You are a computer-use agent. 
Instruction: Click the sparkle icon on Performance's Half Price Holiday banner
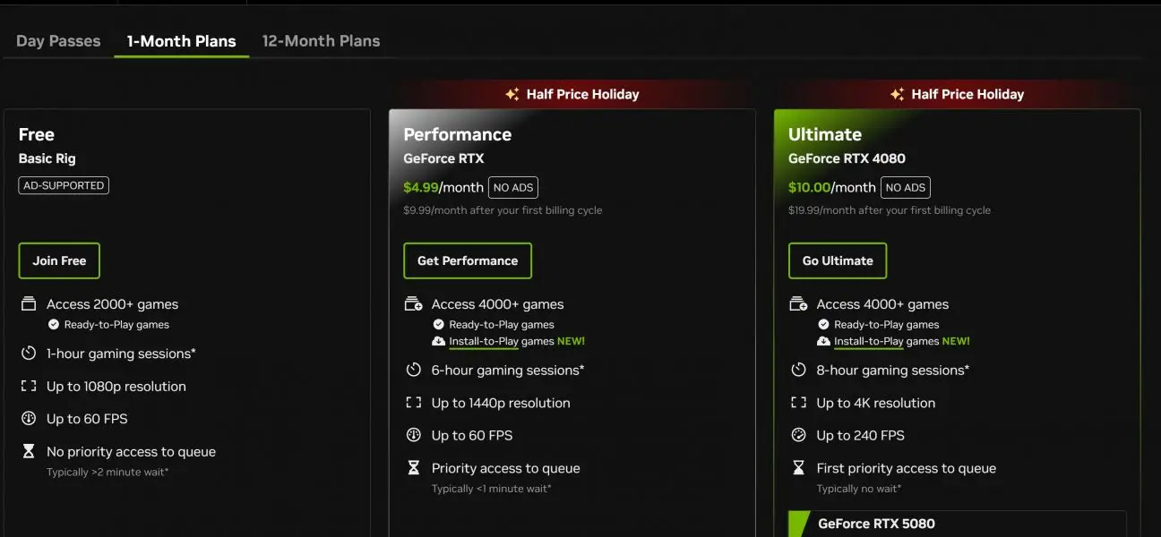pyautogui.click(x=510, y=93)
